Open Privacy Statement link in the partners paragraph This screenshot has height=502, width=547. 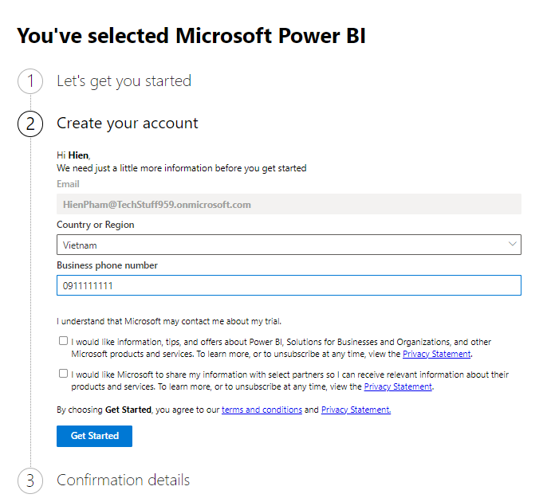(x=398, y=386)
